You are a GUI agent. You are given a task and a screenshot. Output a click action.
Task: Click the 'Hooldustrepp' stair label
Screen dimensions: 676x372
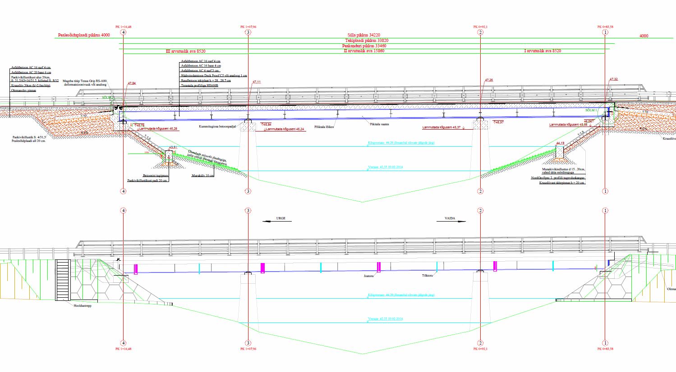click(x=82, y=305)
